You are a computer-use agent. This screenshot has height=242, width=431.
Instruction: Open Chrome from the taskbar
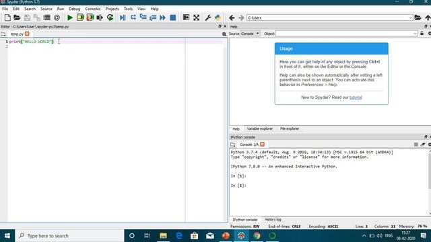tap(257, 236)
